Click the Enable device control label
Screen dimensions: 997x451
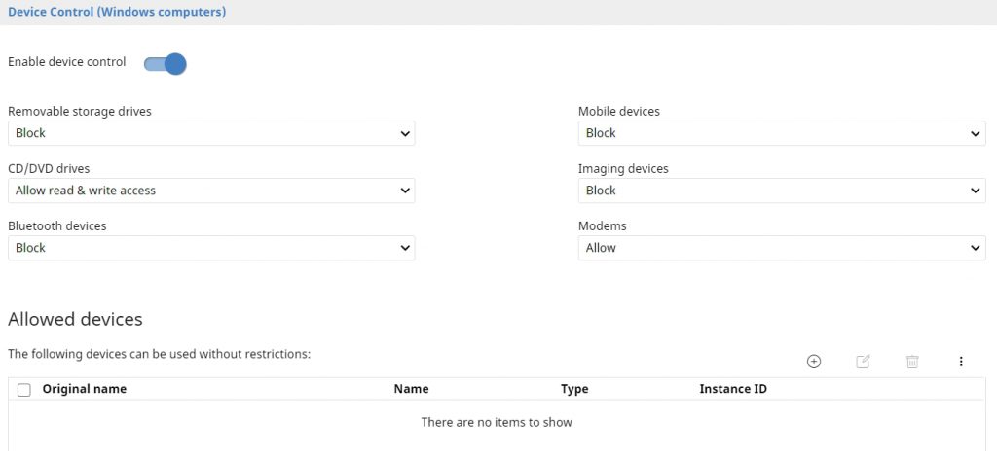tap(67, 62)
